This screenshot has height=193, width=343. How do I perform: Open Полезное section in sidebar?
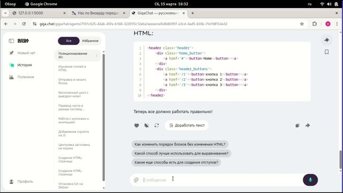(21, 77)
